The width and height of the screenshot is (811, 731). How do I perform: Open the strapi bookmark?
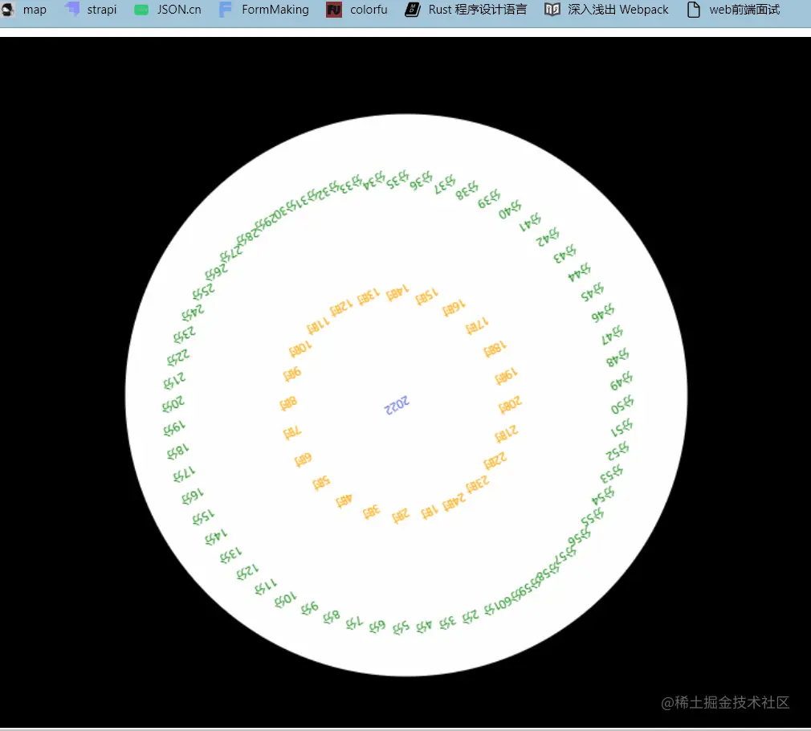point(101,10)
